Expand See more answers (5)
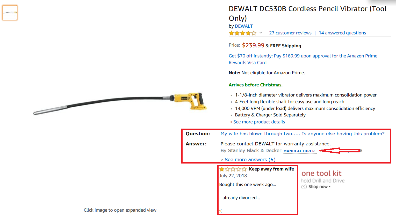The height and width of the screenshot is (215, 396). pyautogui.click(x=250, y=160)
